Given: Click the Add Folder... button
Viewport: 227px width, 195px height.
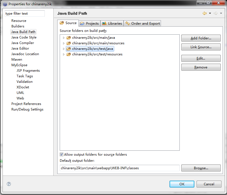Looking at the screenshot, I should (201, 38).
